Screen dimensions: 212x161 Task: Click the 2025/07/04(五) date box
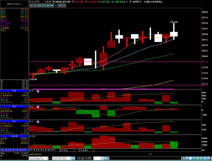(x=14, y=4)
